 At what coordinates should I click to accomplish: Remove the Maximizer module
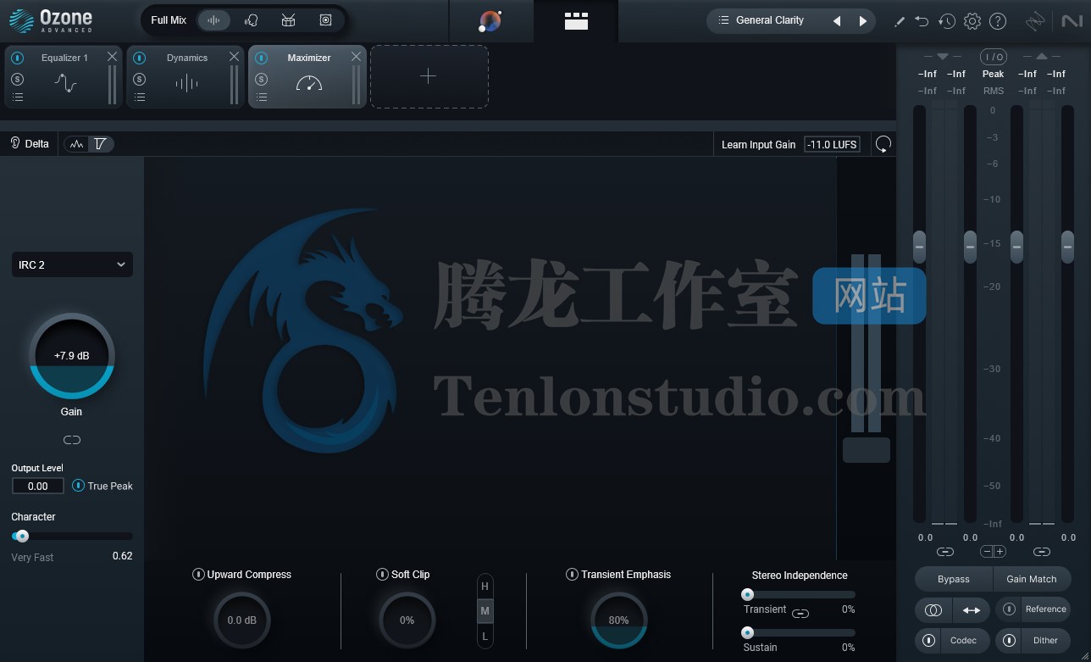coord(357,57)
